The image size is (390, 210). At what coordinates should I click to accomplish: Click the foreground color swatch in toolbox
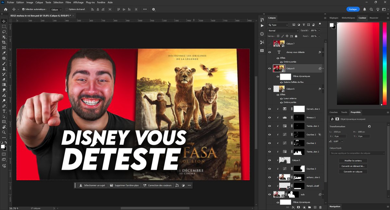tap(3, 147)
